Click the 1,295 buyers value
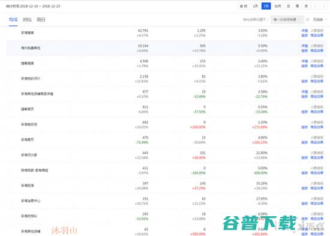This screenshot has width=330, height=236. coord(202,31)
